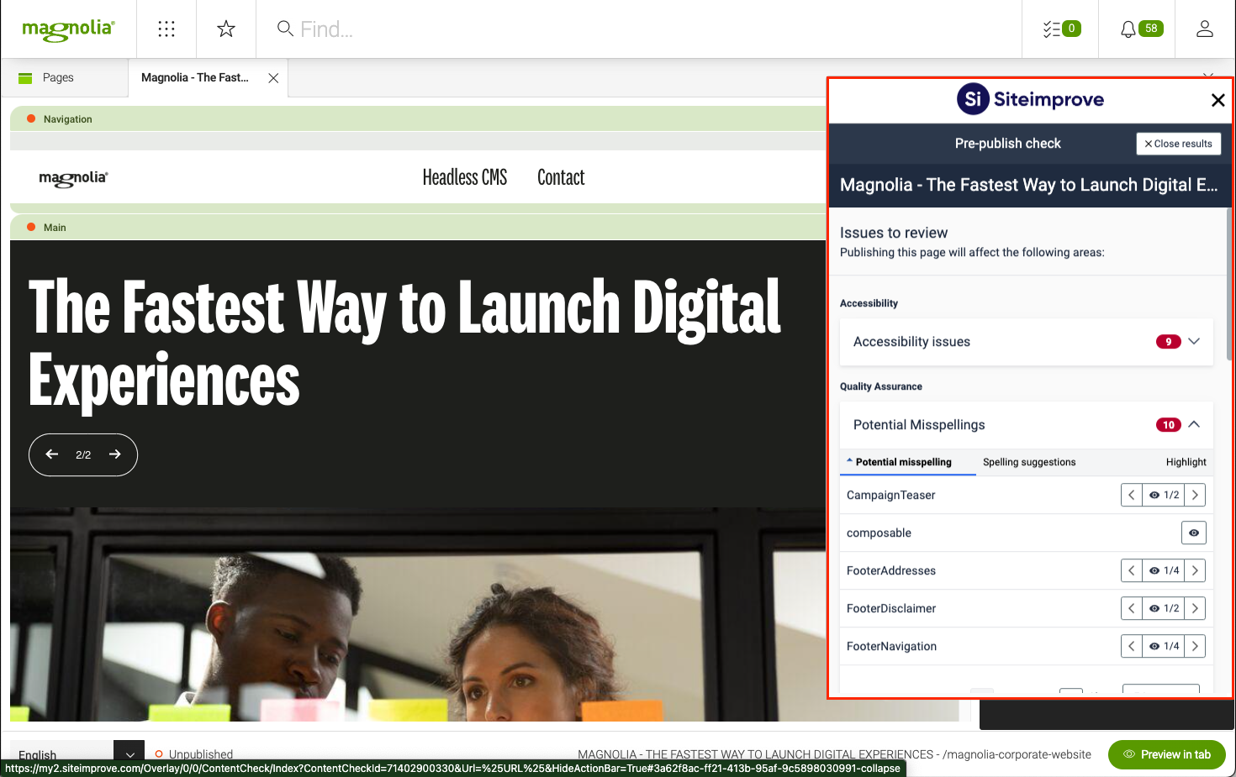Open the tasks list icon
The image size is (1236, 777).
[x=1060, y=29]
